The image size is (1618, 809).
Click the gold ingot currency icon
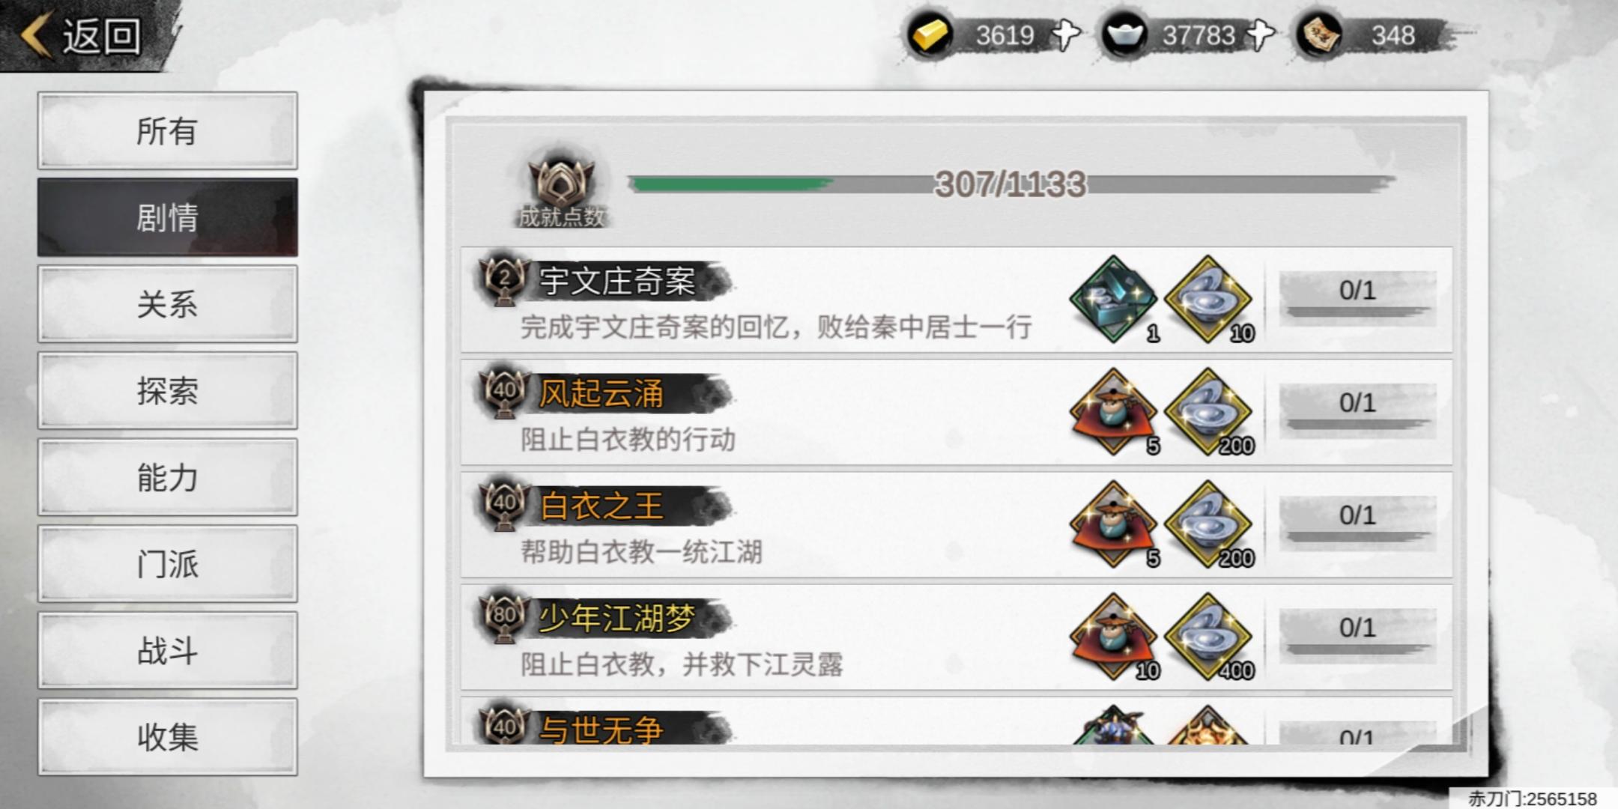930,35
